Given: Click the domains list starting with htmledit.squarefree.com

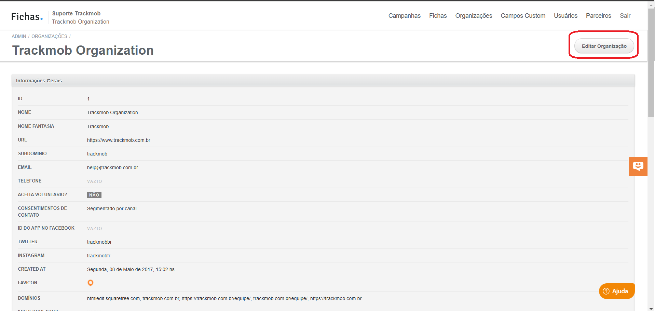Looking at the screenshot, I should [224, 298].
